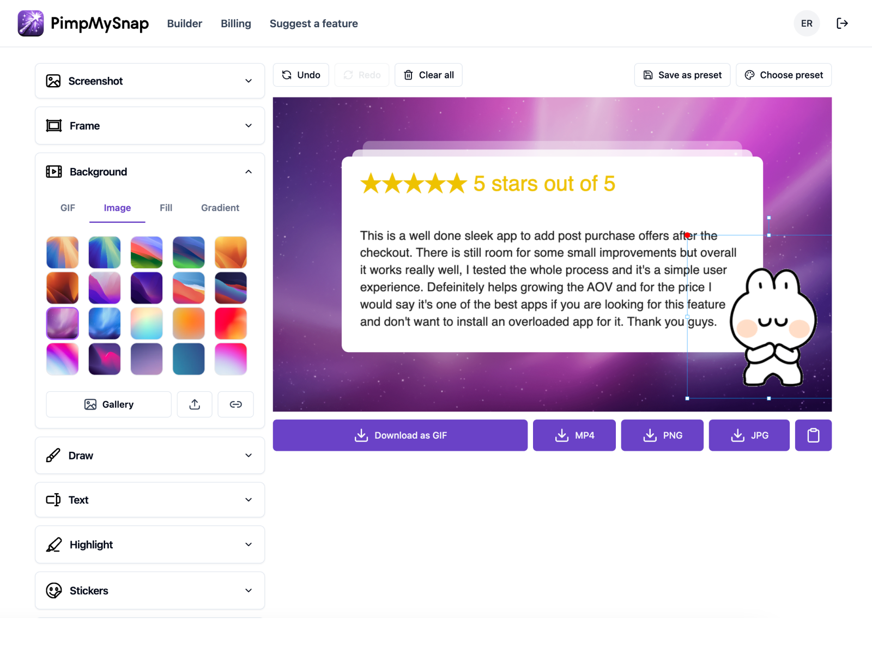872x654 pixels.
Task: Click the link URL icon button
Action: pos(235,404)
